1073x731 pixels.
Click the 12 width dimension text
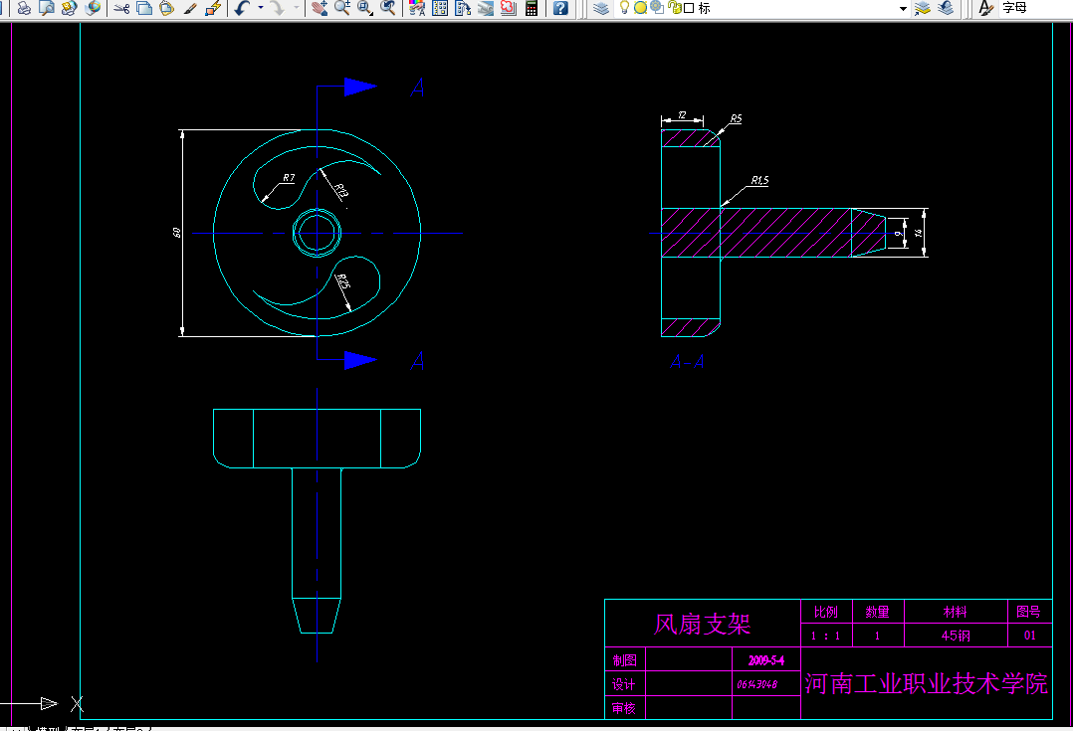682,115
